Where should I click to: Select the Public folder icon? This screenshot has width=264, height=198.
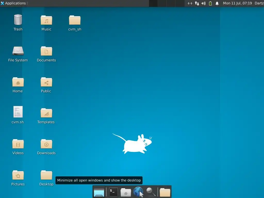46,82
